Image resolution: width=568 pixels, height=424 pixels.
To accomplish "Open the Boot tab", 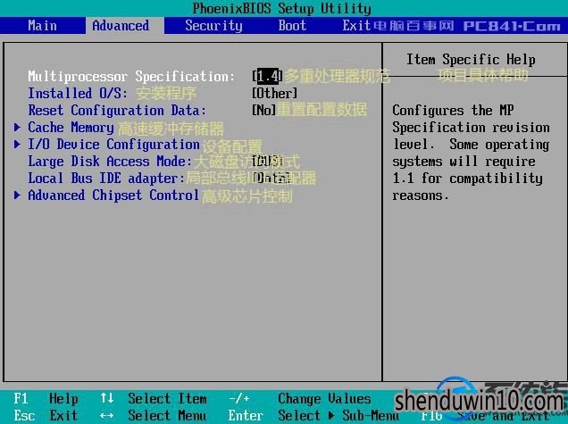I will point(292,26).
